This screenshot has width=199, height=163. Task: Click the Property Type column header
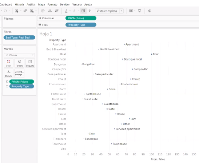57,40
